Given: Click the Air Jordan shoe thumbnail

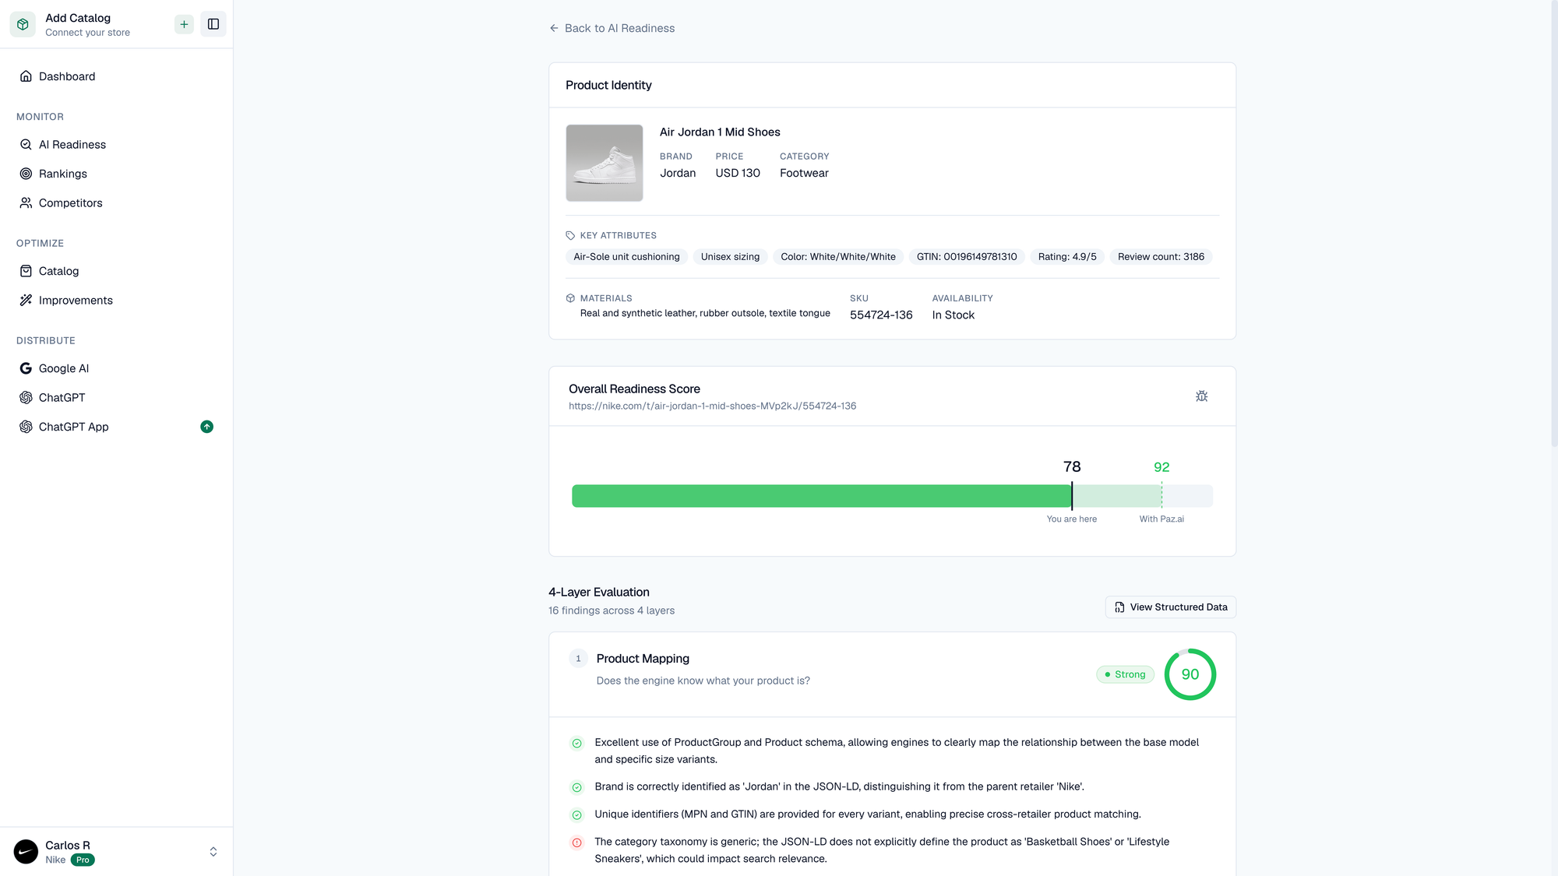Looking at the screenshot, I should (605, 163).
